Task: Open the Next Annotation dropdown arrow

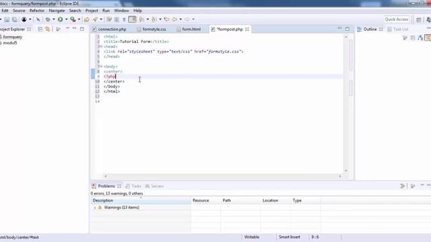Action: point(147,19)
